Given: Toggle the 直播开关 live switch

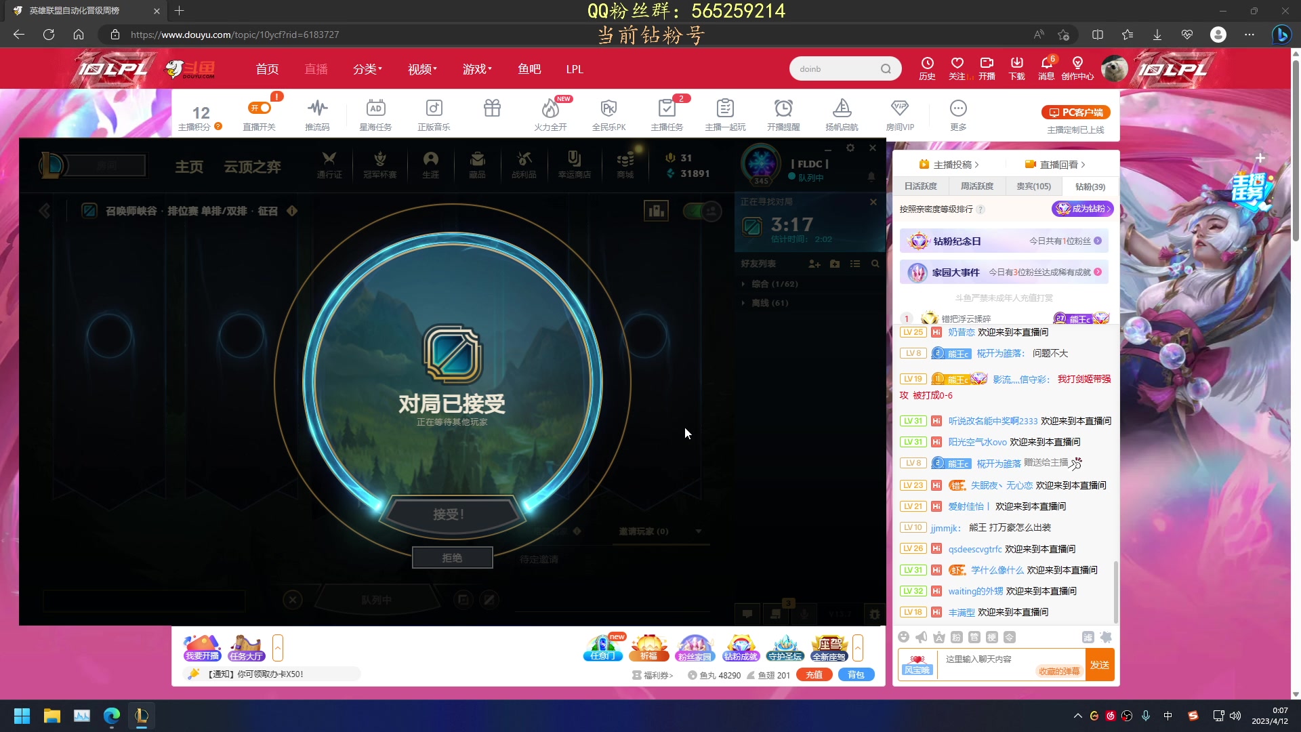Looking at the screenshot, I should tap(260, 108).
